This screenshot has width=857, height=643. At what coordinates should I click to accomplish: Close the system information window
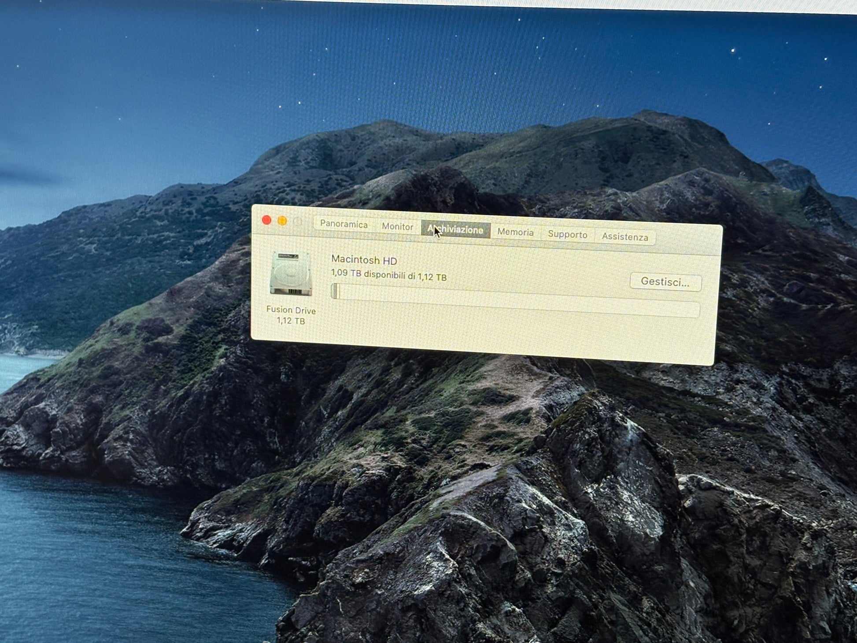click(x=266, y=220)
